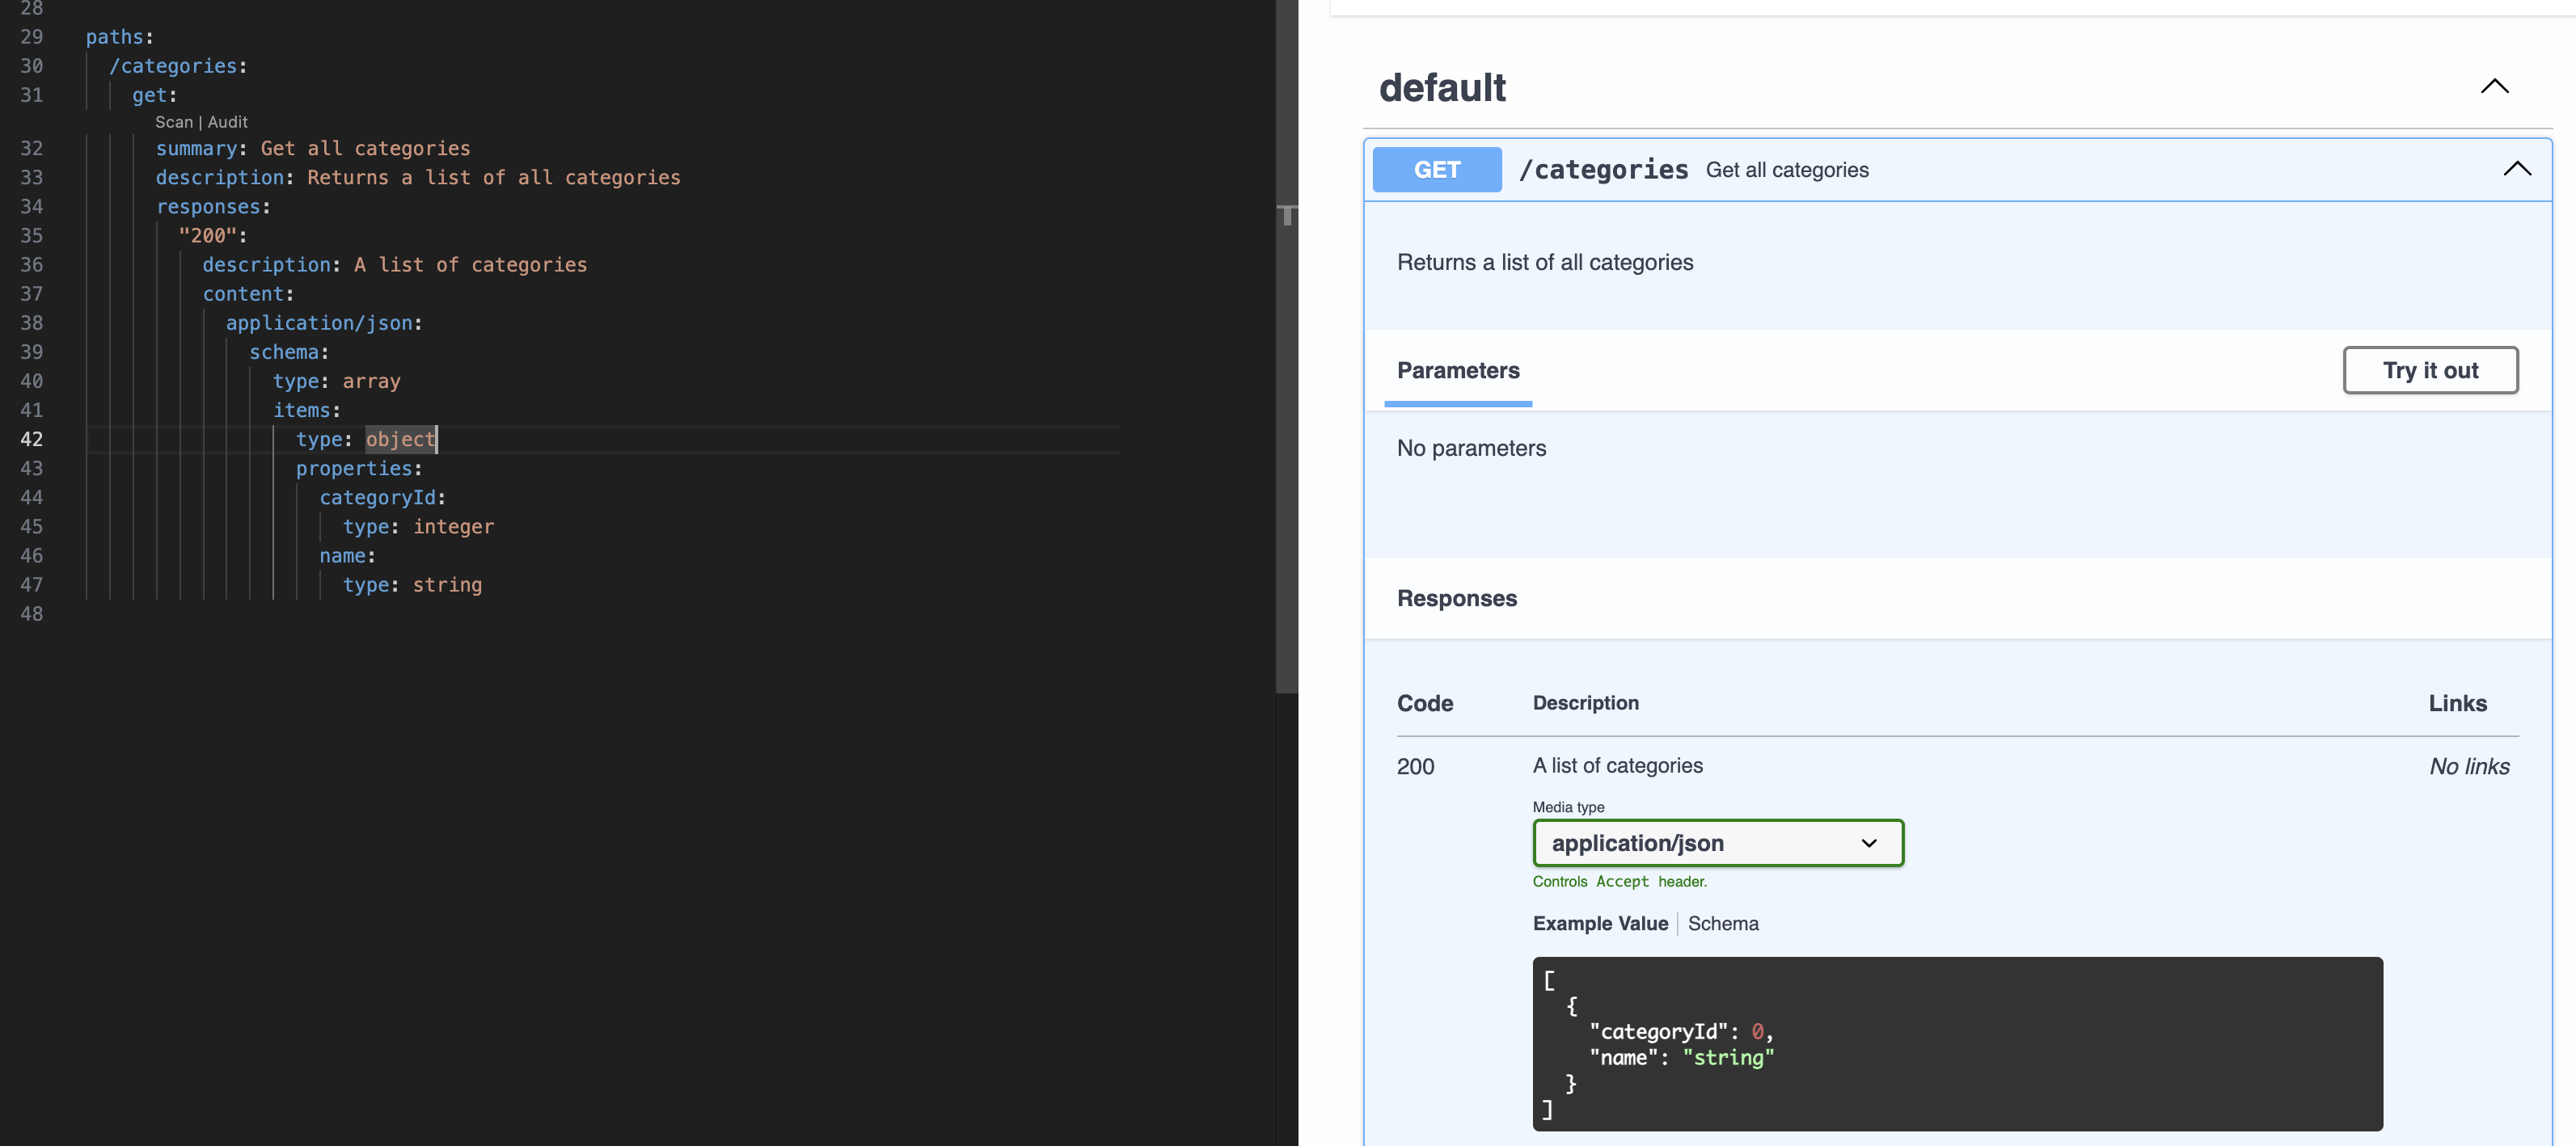Click 'summary' key on line 32

196,148
